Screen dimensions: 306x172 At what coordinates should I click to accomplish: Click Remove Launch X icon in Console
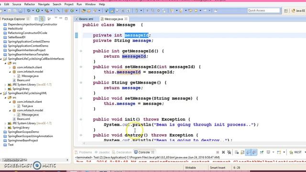(223, 152)
